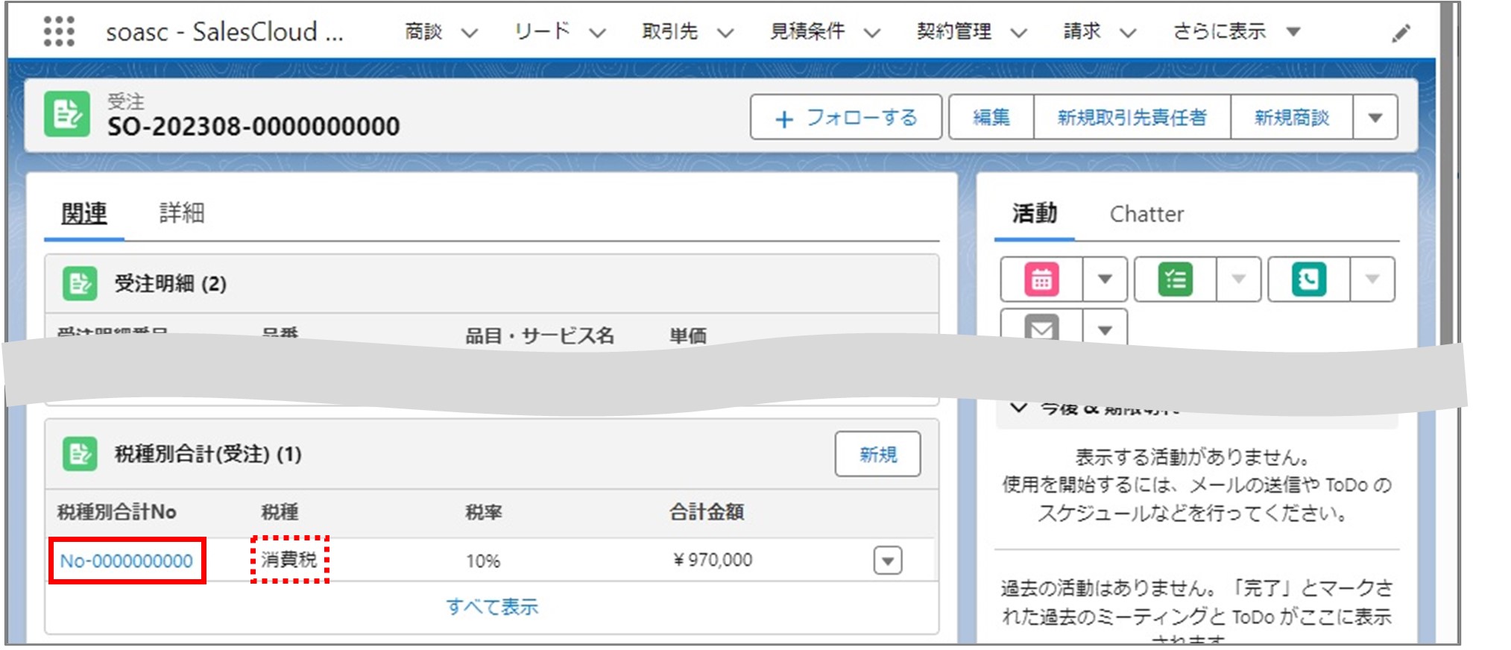
Task: Open the 契約管理 navigation item
Action: pyautogui.click(x=954, y=31)
